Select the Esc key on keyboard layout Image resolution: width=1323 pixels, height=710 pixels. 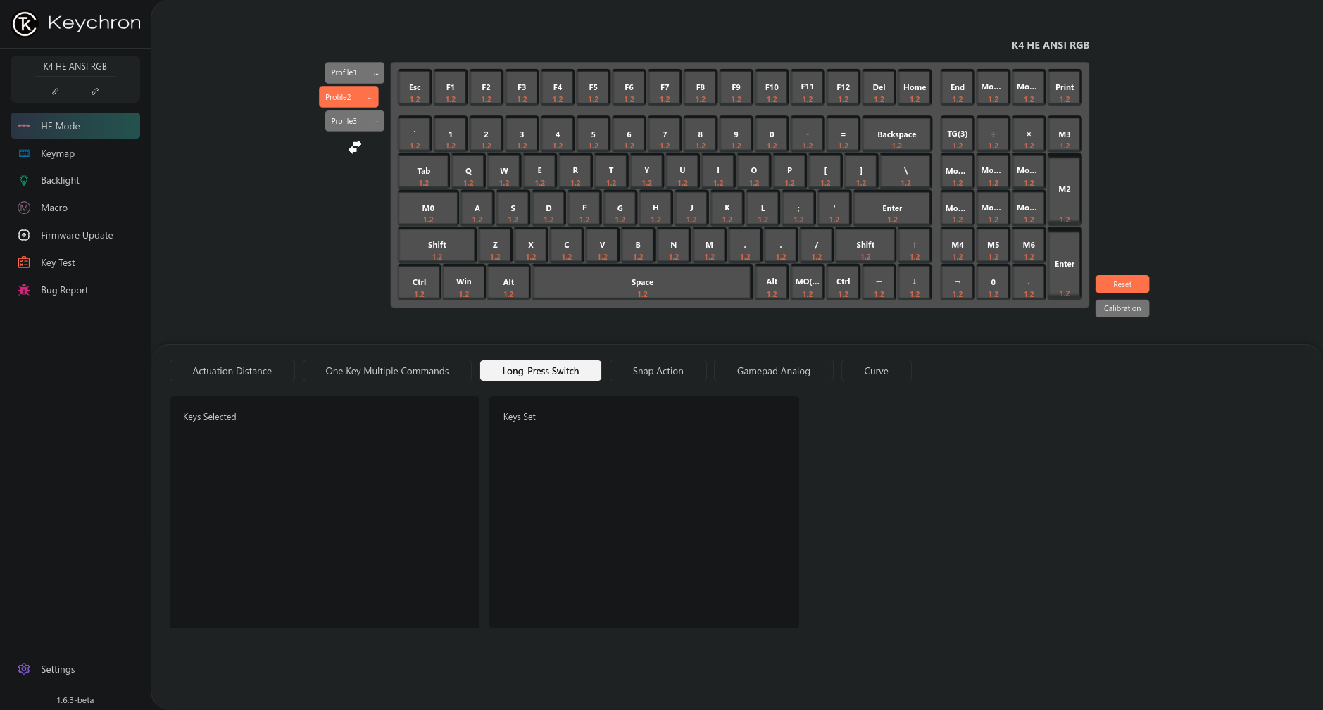415,88
